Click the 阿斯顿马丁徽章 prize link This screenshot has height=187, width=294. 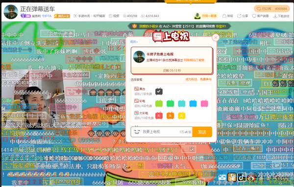pos(194,60)
